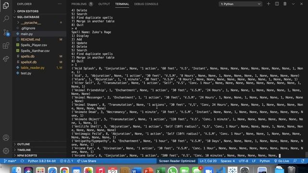Select spells.db in the explorer
Screen dimensions: 308x173
tap(27, 56)
